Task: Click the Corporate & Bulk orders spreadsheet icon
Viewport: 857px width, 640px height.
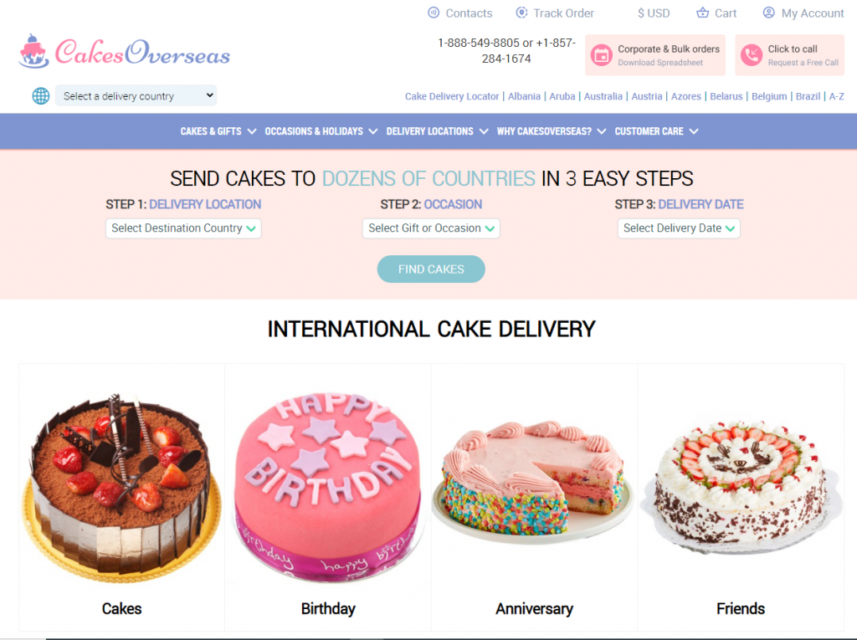Action: (x=601, y=55)
